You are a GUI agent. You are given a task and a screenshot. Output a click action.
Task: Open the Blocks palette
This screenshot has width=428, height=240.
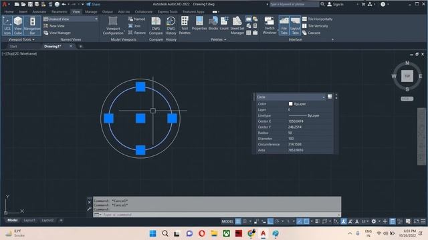[213, 23]
